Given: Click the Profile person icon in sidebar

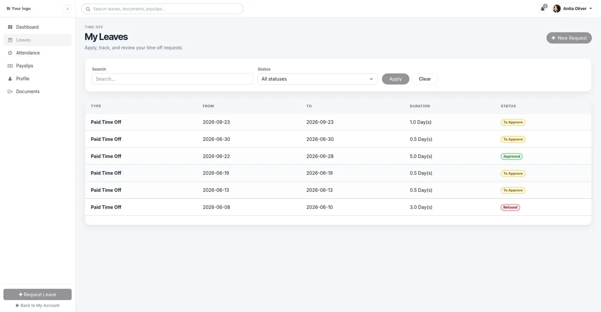Looking at the screenshot, I should coord(10,79).
